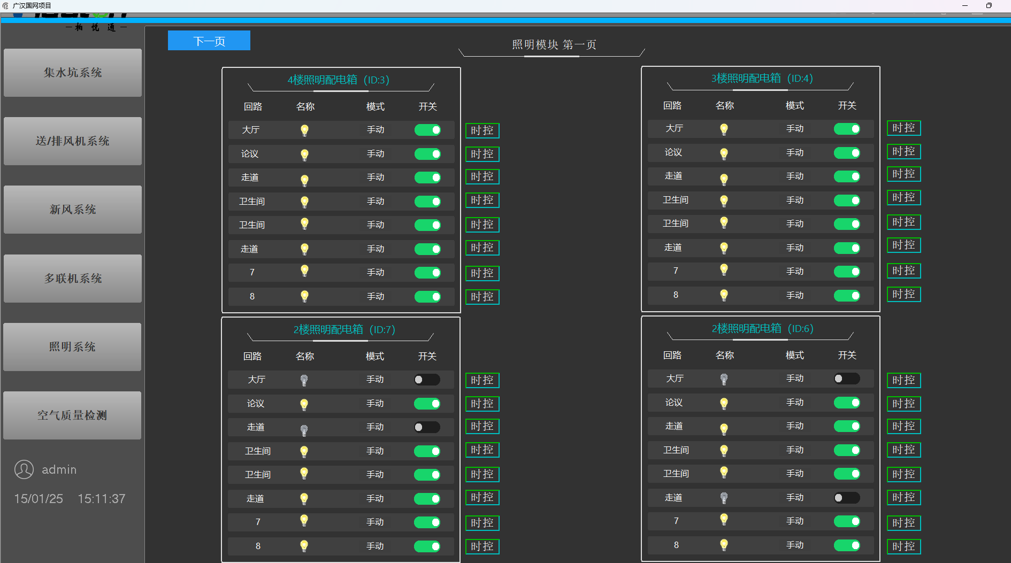Image resolution: width=1011 pixels, height=563 pixels.
Task: Turn off 大厅 switch in 4楼照明配电箱
Action: pos(428,130)
